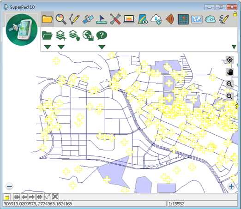241x209 pixels.
Task: Select the ruler Measure tool tab
Action: coord(102,19)
